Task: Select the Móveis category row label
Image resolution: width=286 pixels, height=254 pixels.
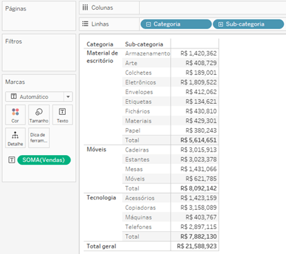Action: pyautogui.click(x=96, y=149)
